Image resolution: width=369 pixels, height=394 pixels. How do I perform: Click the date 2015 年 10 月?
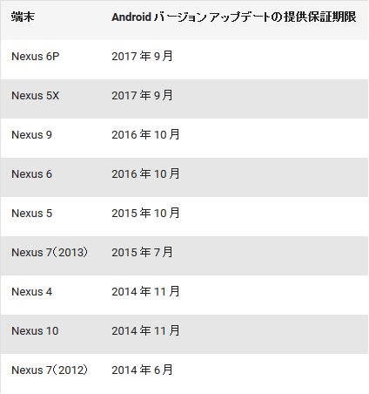(145, 213)
